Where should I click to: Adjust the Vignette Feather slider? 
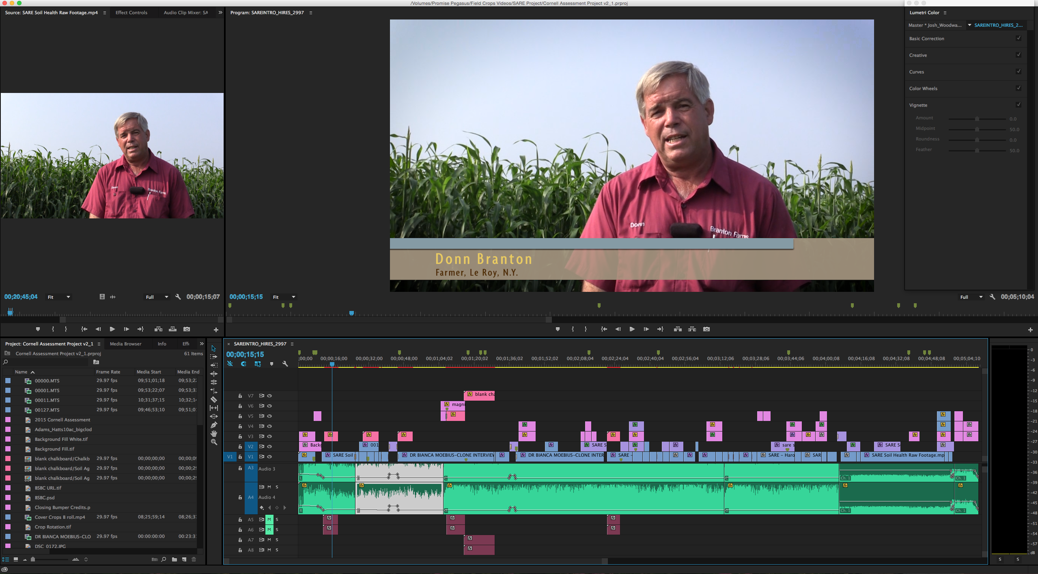point(977,151)
